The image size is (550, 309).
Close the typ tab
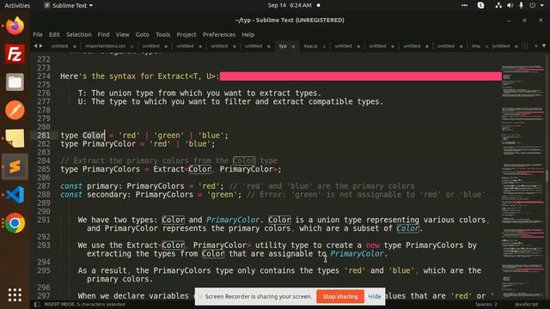293,46
